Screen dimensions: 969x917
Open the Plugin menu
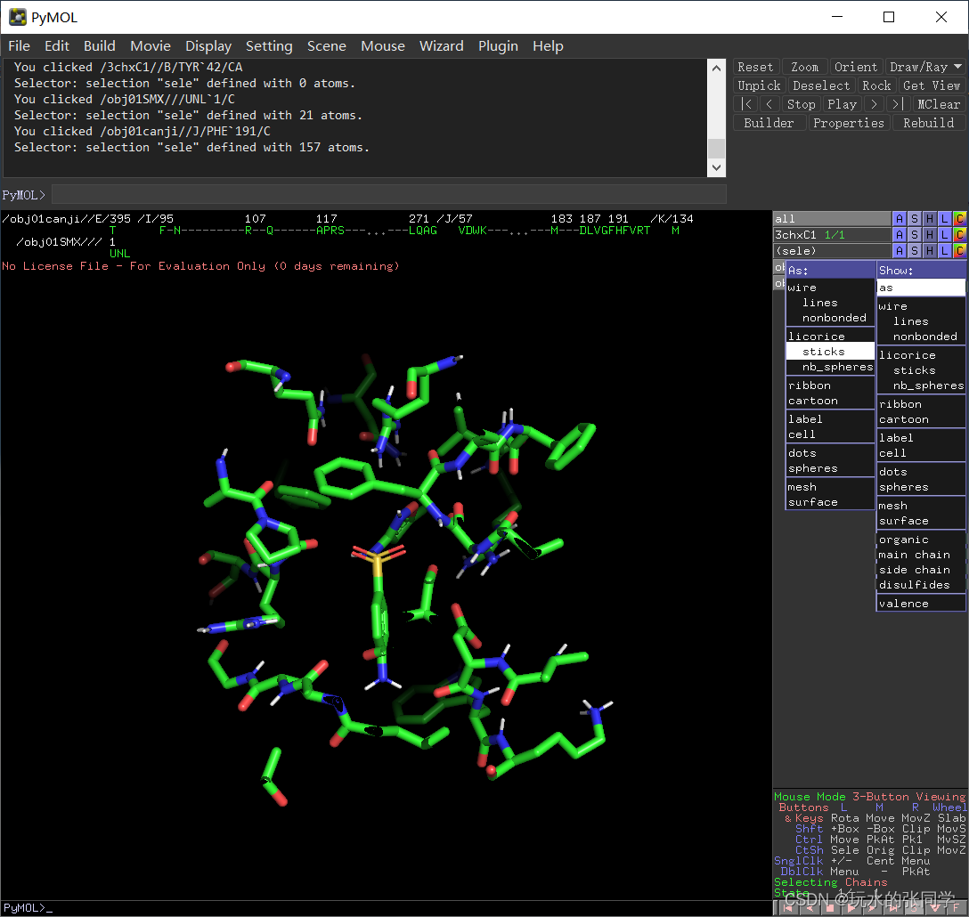coord(498,46)
